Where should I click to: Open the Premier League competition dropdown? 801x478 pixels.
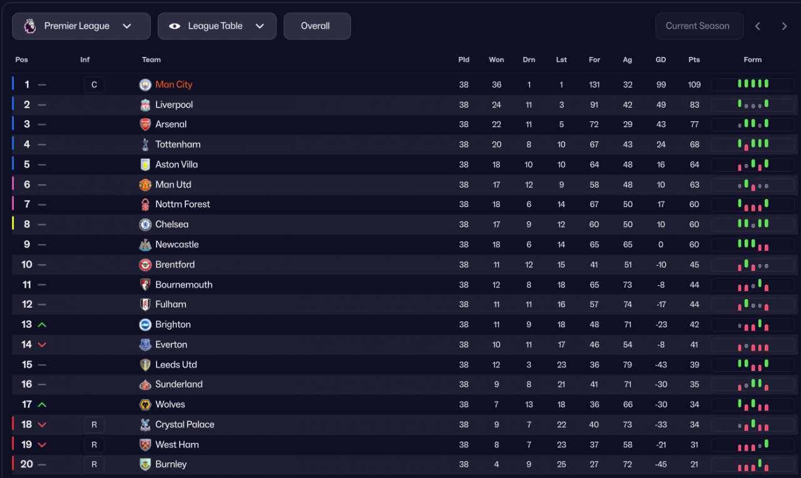(x=81, y=26)
